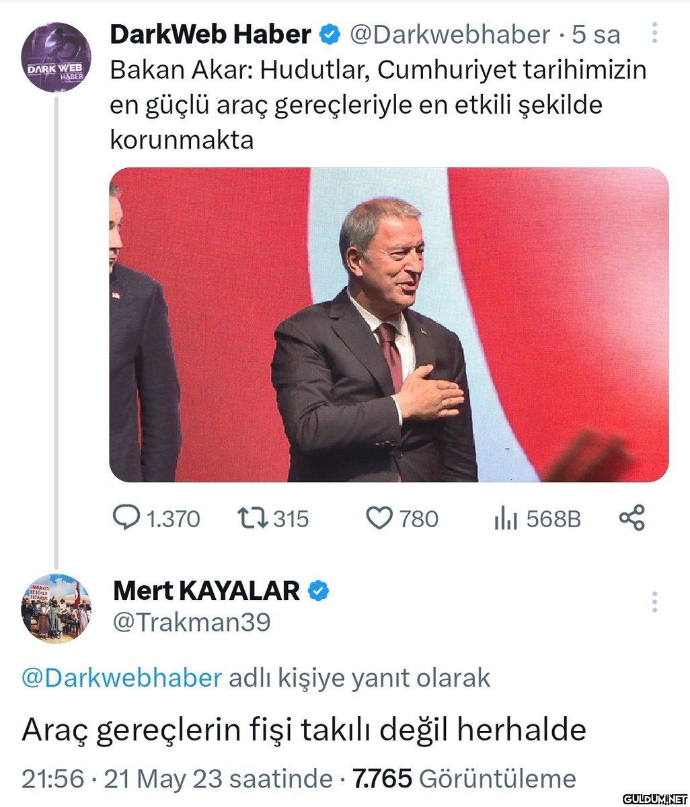Open more options on Mert KAYALAR reply
This screenshot has width=690, height=807.
[x=654, y=602]
